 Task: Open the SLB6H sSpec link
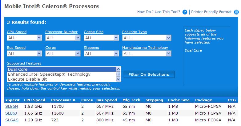[x=11, y=107]
